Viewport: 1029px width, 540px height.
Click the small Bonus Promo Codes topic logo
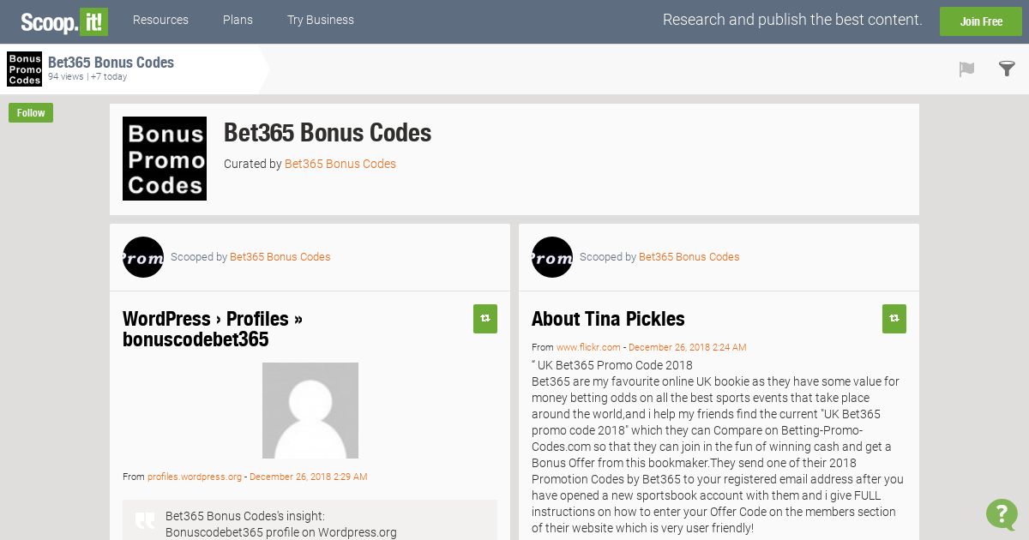[24, 69]
